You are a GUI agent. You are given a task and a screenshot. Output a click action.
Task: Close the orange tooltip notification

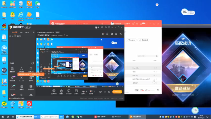tap(43, 74)
